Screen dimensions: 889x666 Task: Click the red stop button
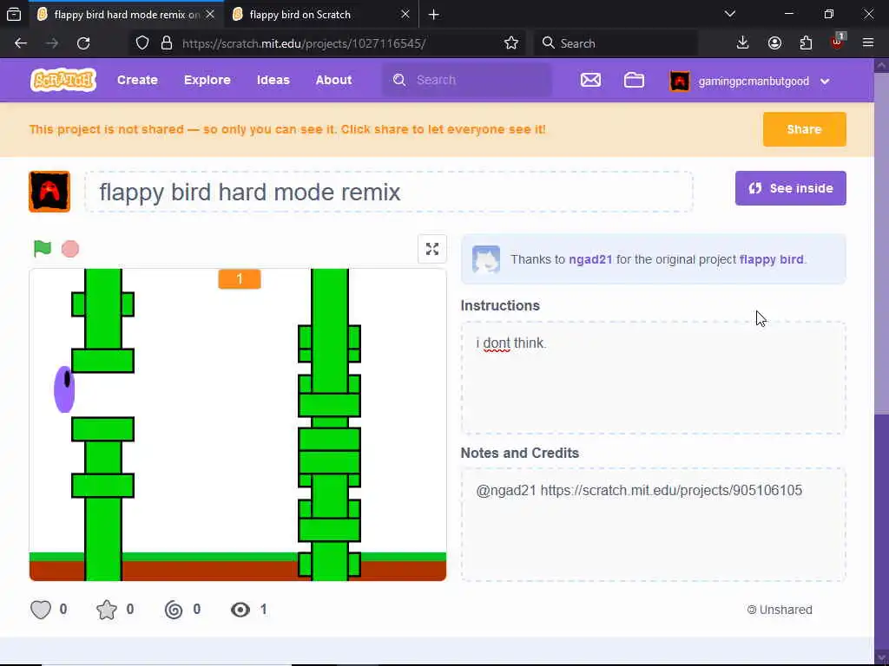(x=70, y=249)
